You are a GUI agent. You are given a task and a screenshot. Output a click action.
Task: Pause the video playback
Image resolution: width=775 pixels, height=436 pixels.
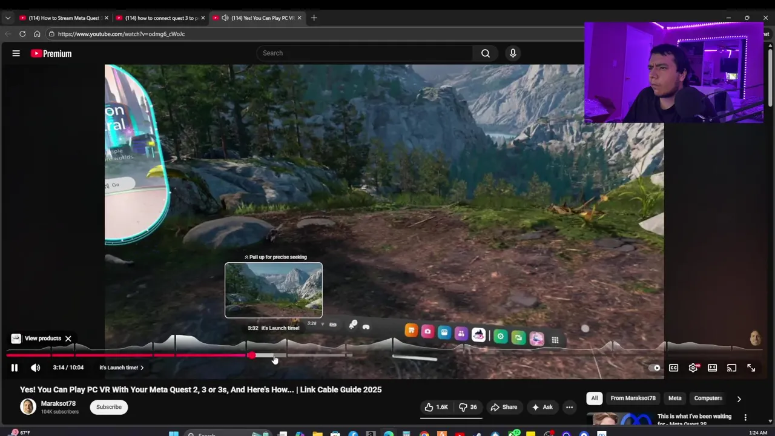15,368
